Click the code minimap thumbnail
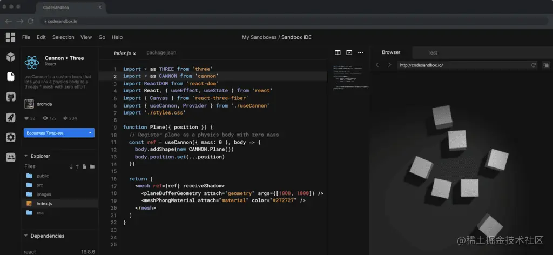 click(x=350, y=78)
